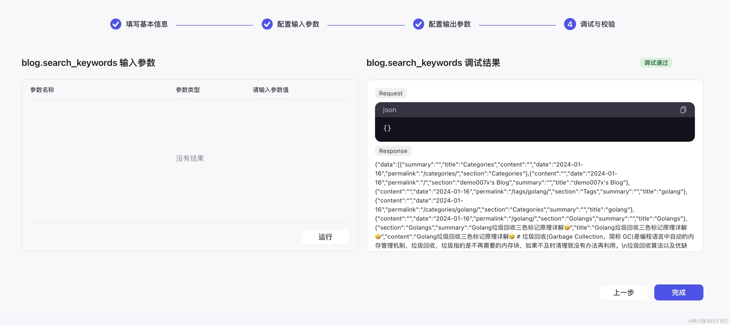Click the Response label tag

tap(393, 151)
